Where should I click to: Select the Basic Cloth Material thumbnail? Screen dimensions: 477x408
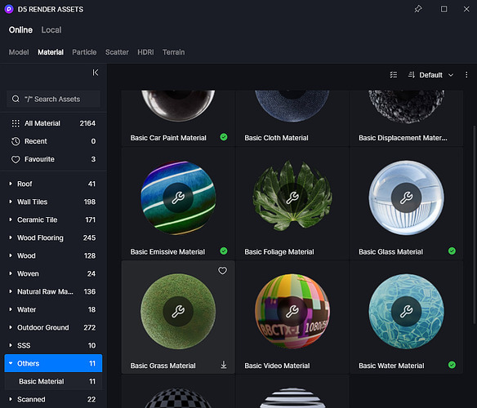(292, 106)
